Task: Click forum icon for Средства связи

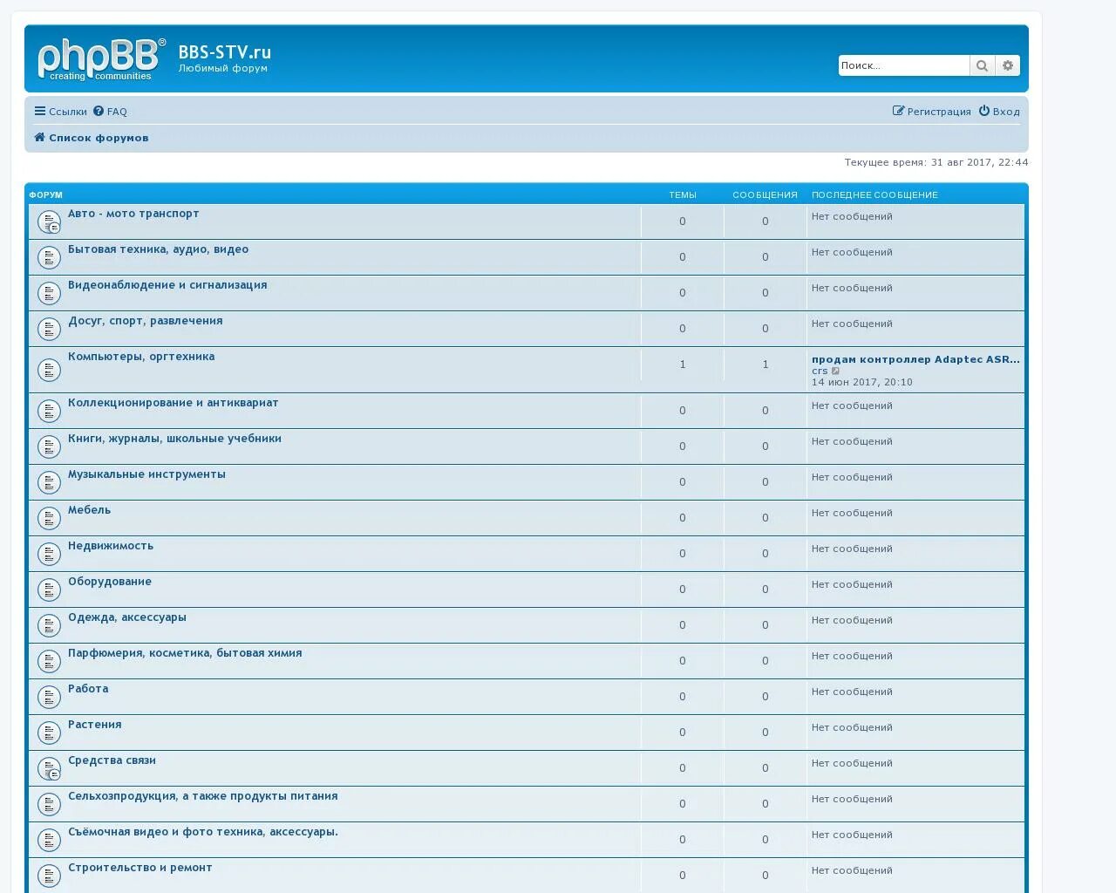Action: click(x=49, y=768)
